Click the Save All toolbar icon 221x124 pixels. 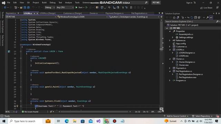[28, 8]
